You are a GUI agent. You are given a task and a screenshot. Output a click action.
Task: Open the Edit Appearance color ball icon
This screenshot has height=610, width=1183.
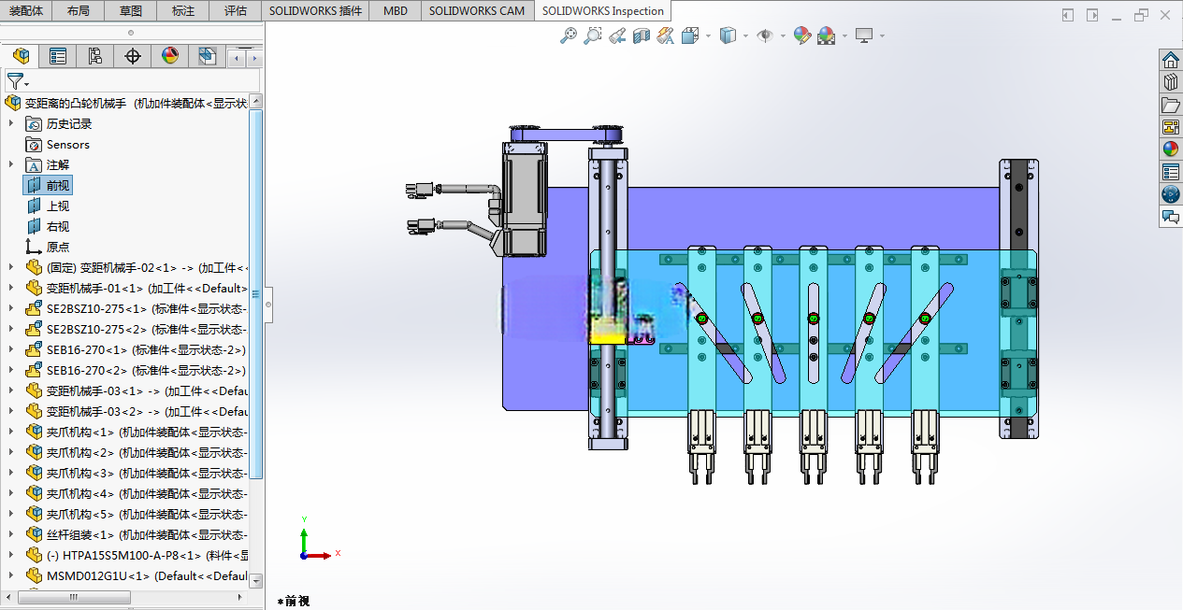click(x=801, y=35)
